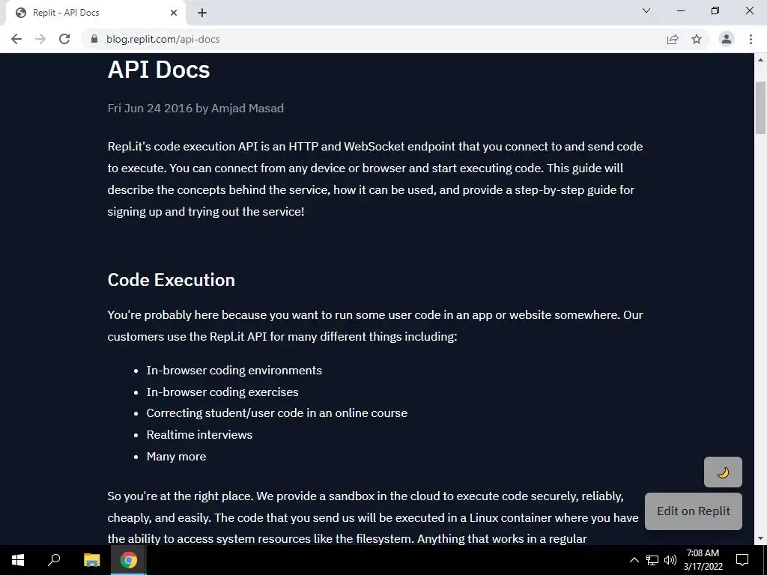Image resolution: width=767 pixels, height=575 pixels.
Task: Click the scrollbar up arrow
Action: (760, 60)
